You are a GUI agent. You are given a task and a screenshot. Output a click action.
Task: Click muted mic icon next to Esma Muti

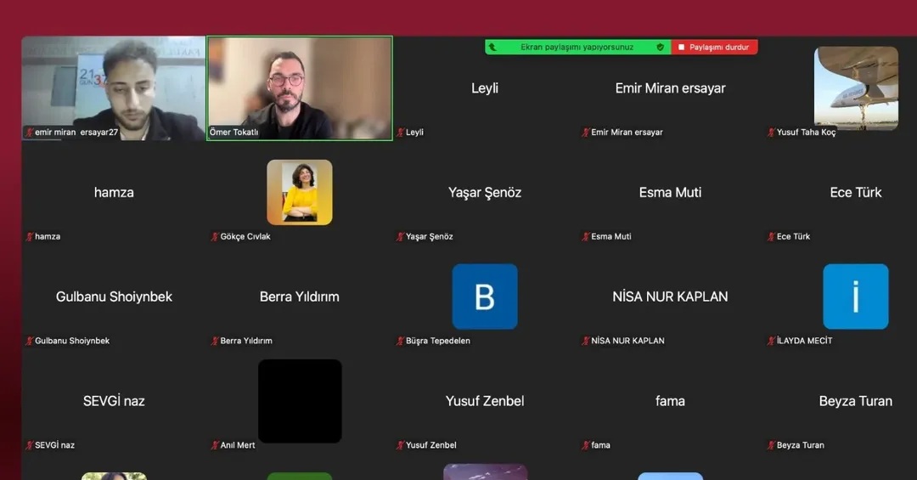coord(585,237)
